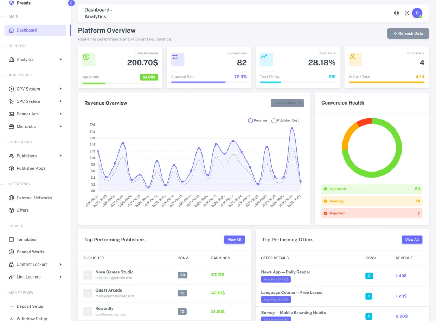The width and height of the screenshot is (436, 321).
Task: Expand the CPC System submenu chevron
Action: pyautogui.click(x=60, y=101)
